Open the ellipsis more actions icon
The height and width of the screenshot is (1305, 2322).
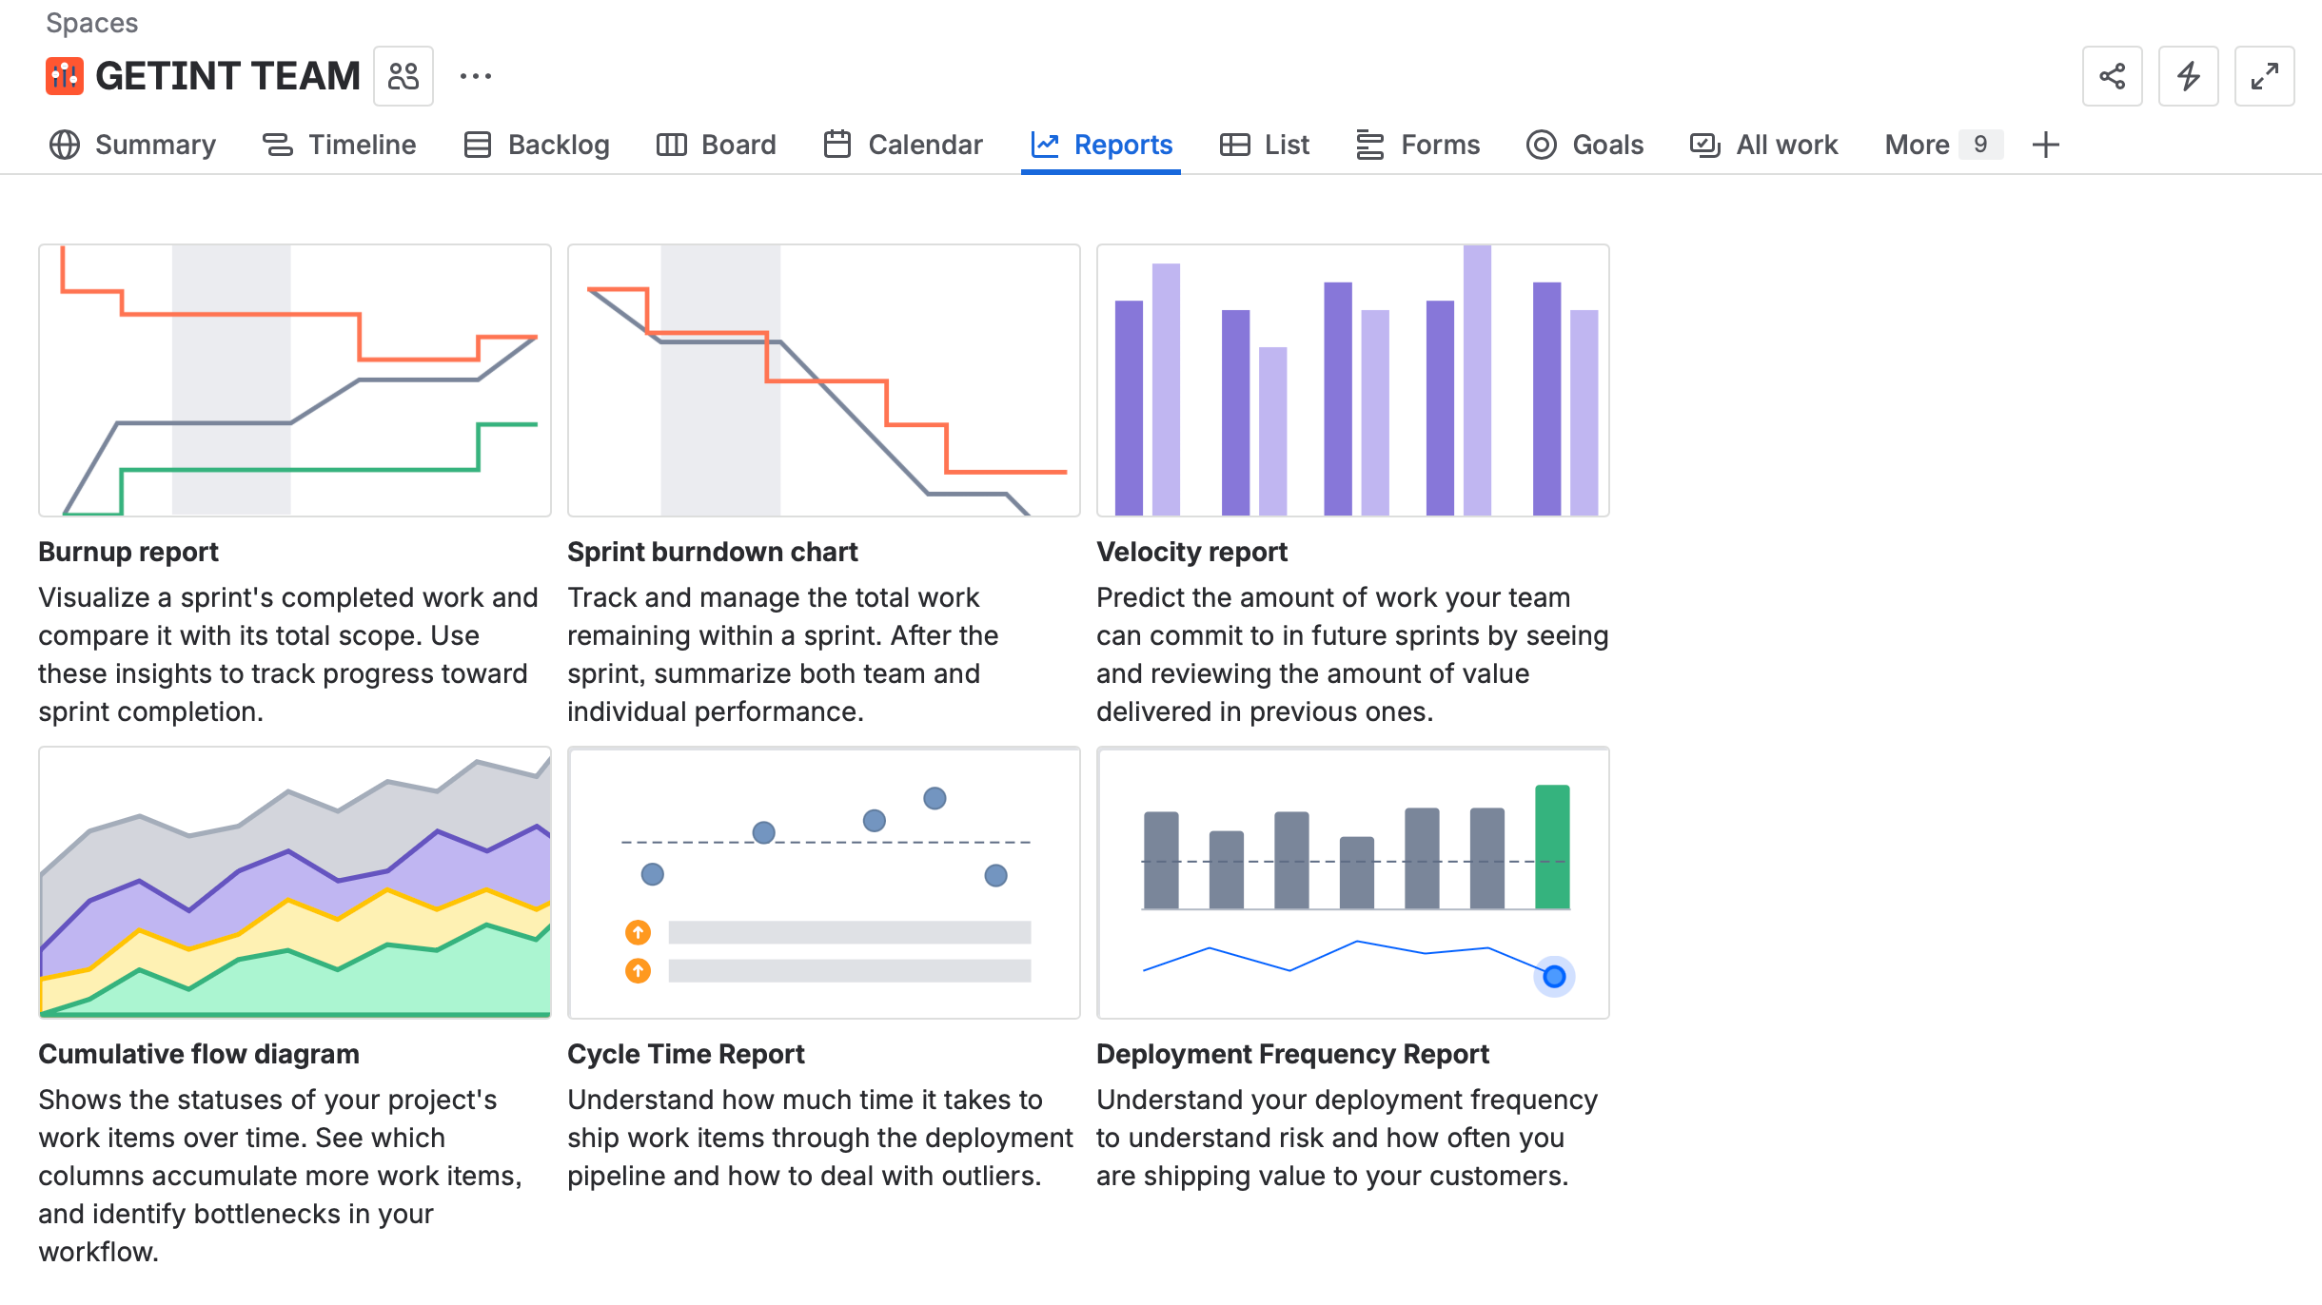click(476, 76)
